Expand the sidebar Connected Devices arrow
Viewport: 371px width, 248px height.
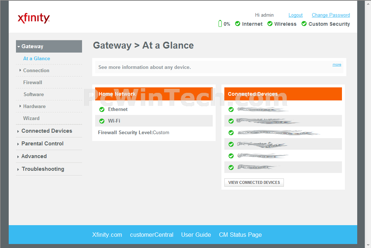[x=18, y=131]
